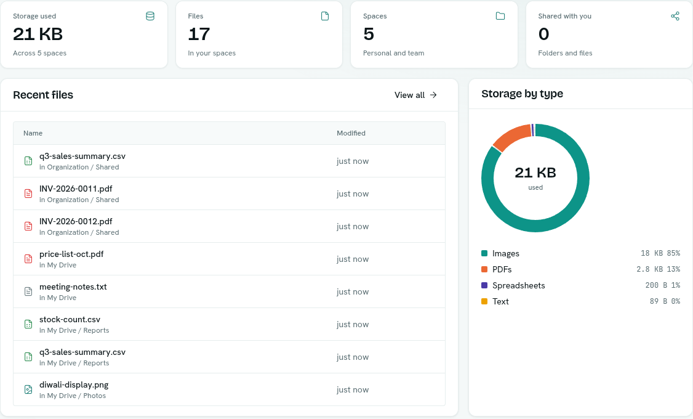Select the Storage used 21 KB card
693x419 pixels.
(84, 35)
